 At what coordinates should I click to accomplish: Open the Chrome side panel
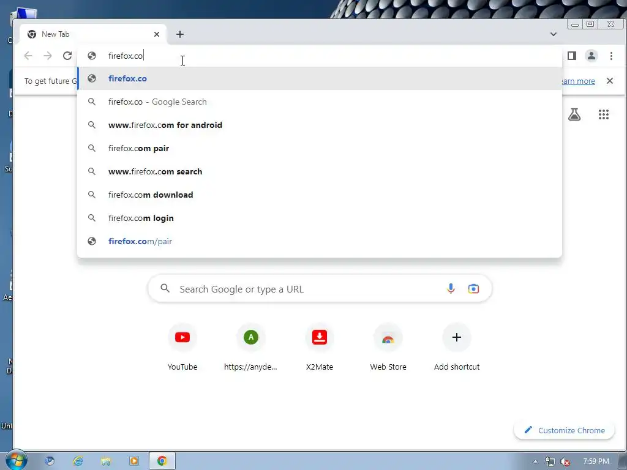[572, 56]
